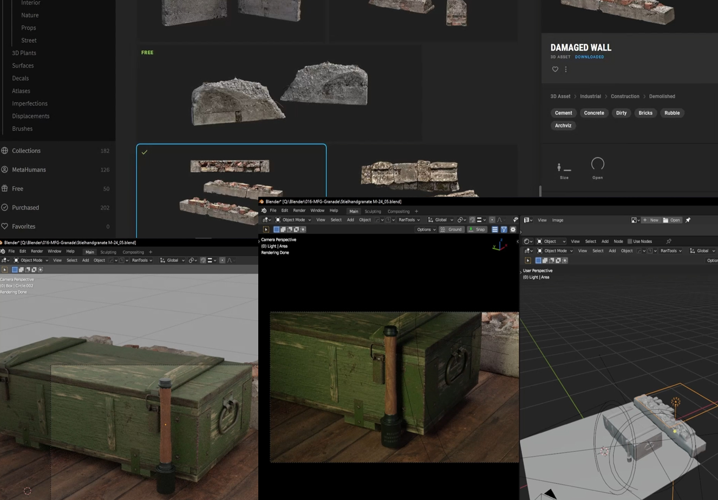
Task: Click the Open image button in image editor
Action: pos(672,220)
